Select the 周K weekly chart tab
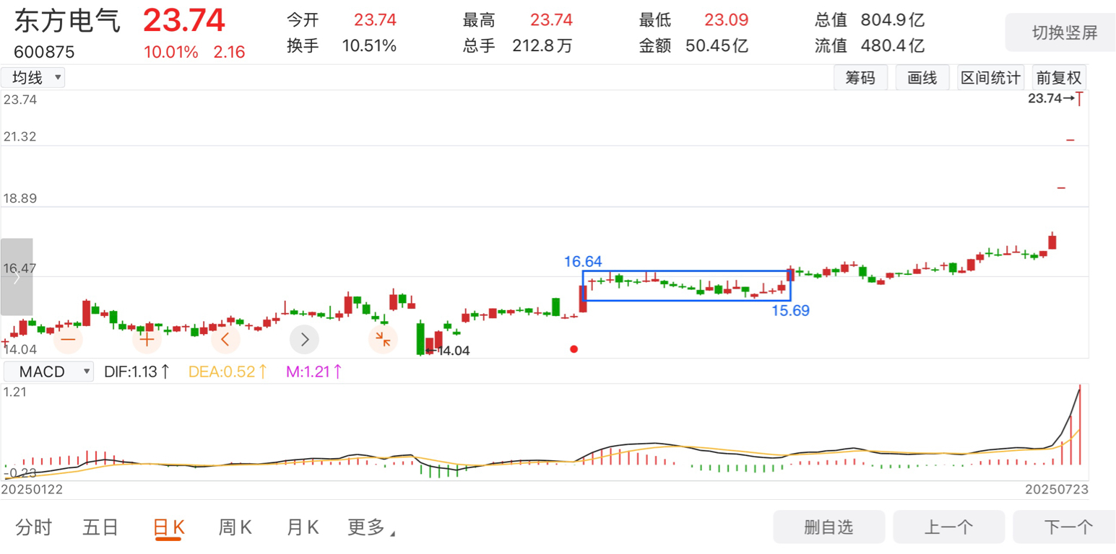 point(235,528)
